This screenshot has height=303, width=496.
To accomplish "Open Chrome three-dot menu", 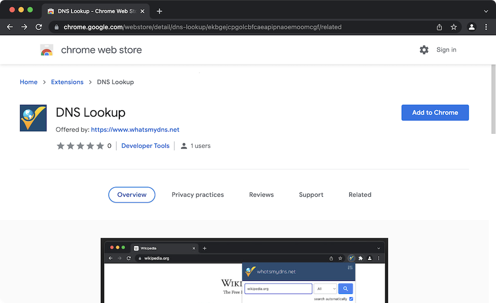I will 486,27.
